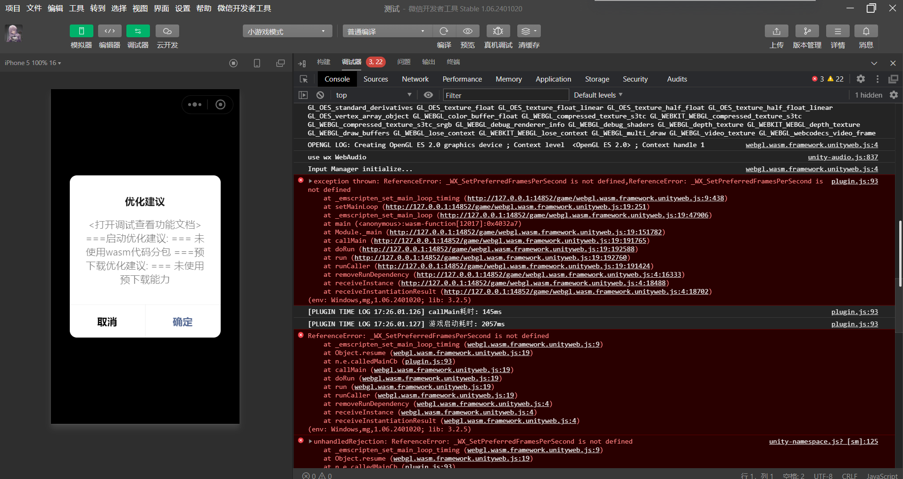Expand the unhandledRejection error entry
This screenshot has width=903, height=479.
311,441
